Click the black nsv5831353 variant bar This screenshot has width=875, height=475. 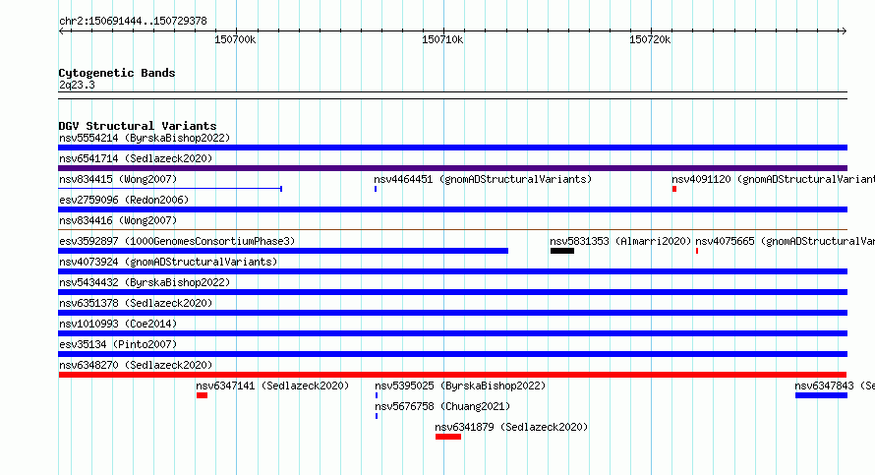562,251
